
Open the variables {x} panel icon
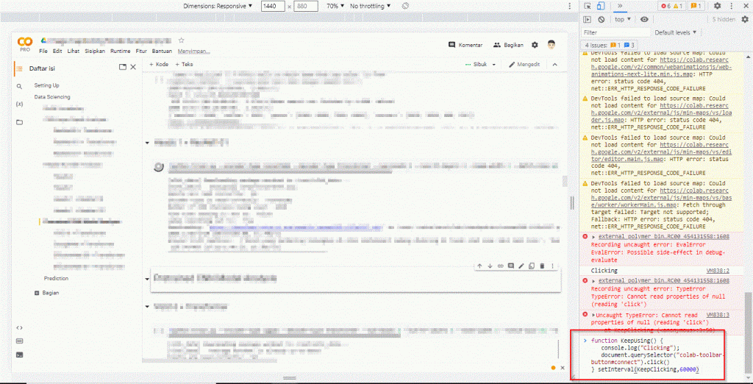19,104
